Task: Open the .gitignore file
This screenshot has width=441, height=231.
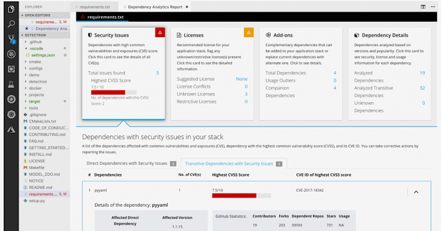Action: 38,114
